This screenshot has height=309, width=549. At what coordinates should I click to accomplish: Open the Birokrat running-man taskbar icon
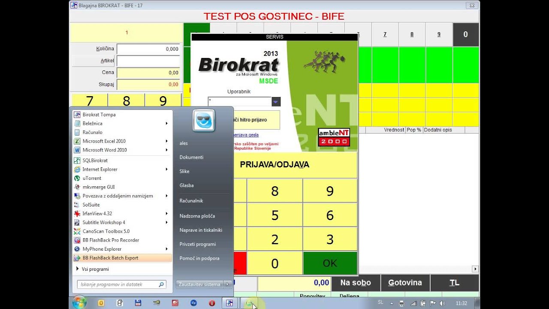230,303
